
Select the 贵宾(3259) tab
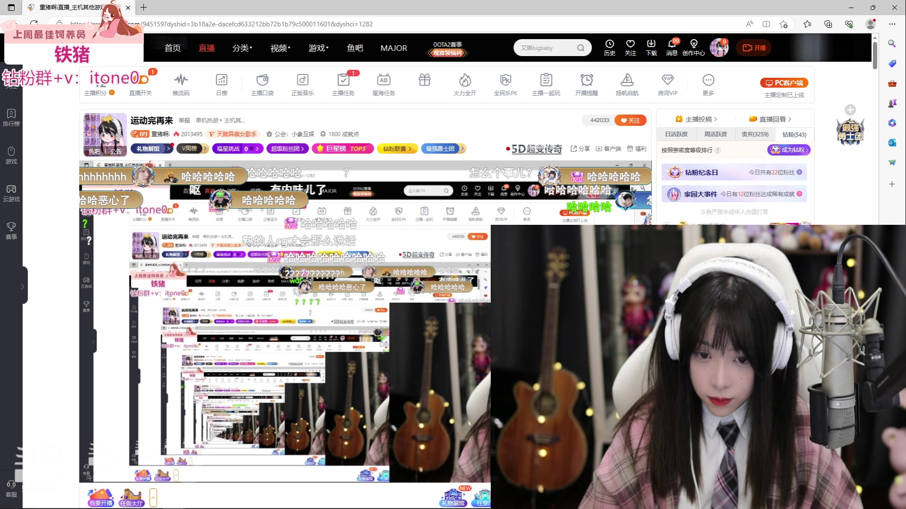click(755, 134)
